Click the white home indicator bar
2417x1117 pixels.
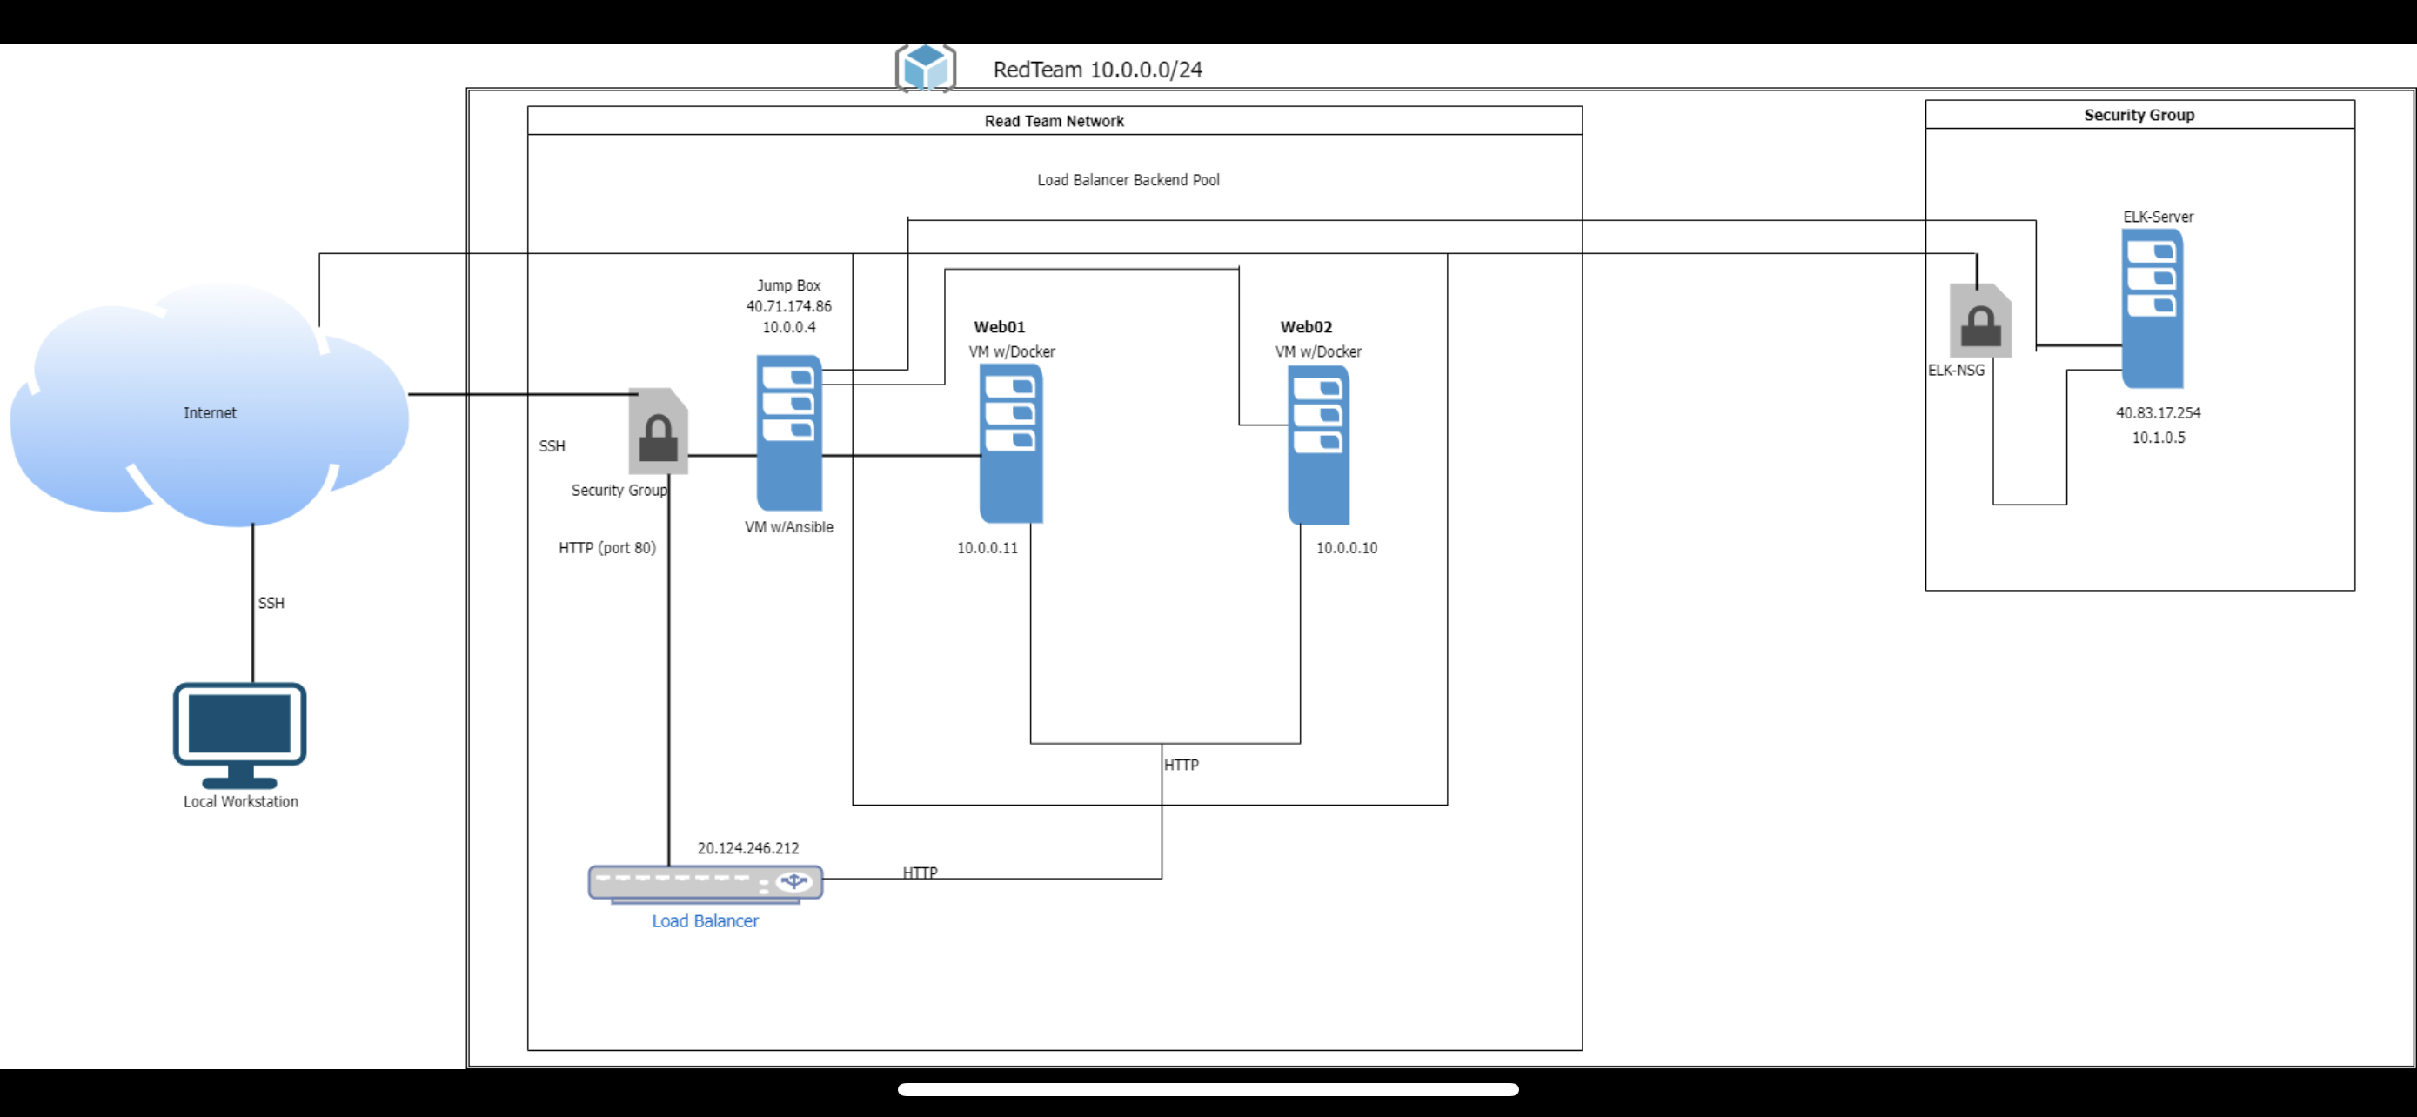1208,1089
